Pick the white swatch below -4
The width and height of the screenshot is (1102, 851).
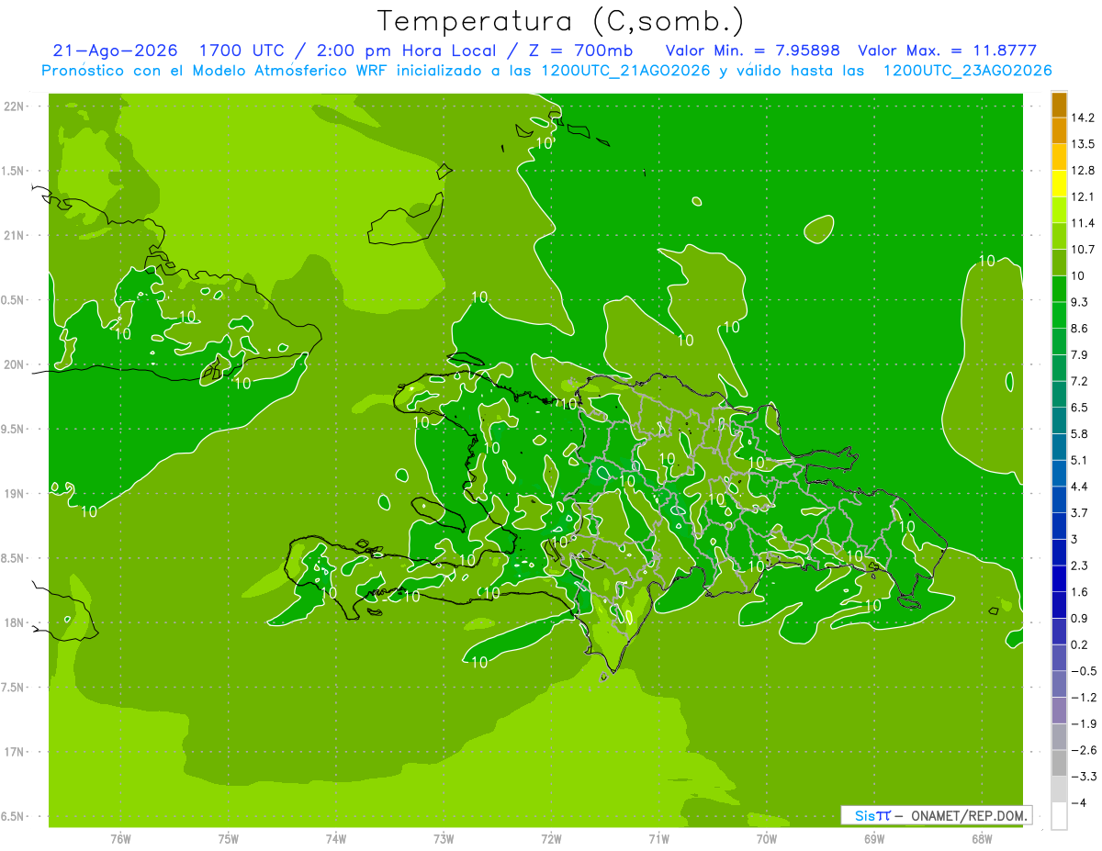pos(1059,815)
